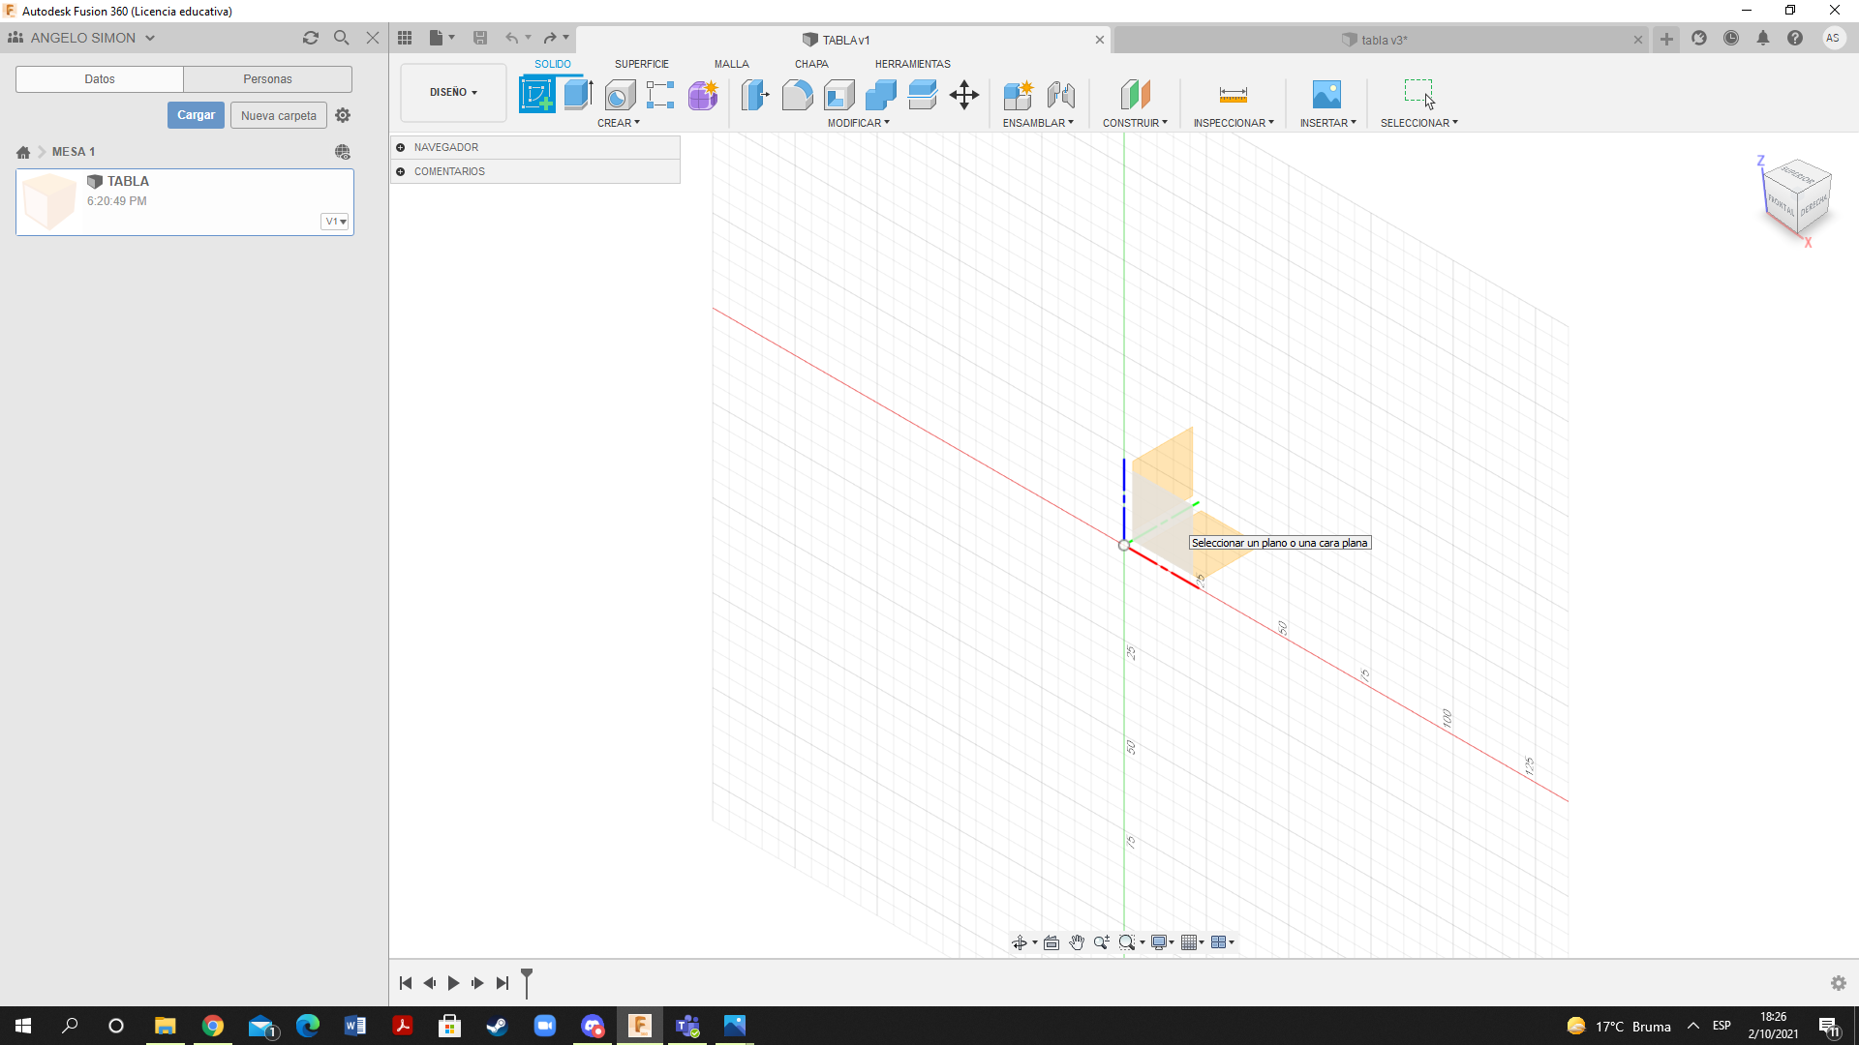1859x1045 pixels.
Task: Expand the INSPECCIONAR menu
Action: coord(1234,123)
